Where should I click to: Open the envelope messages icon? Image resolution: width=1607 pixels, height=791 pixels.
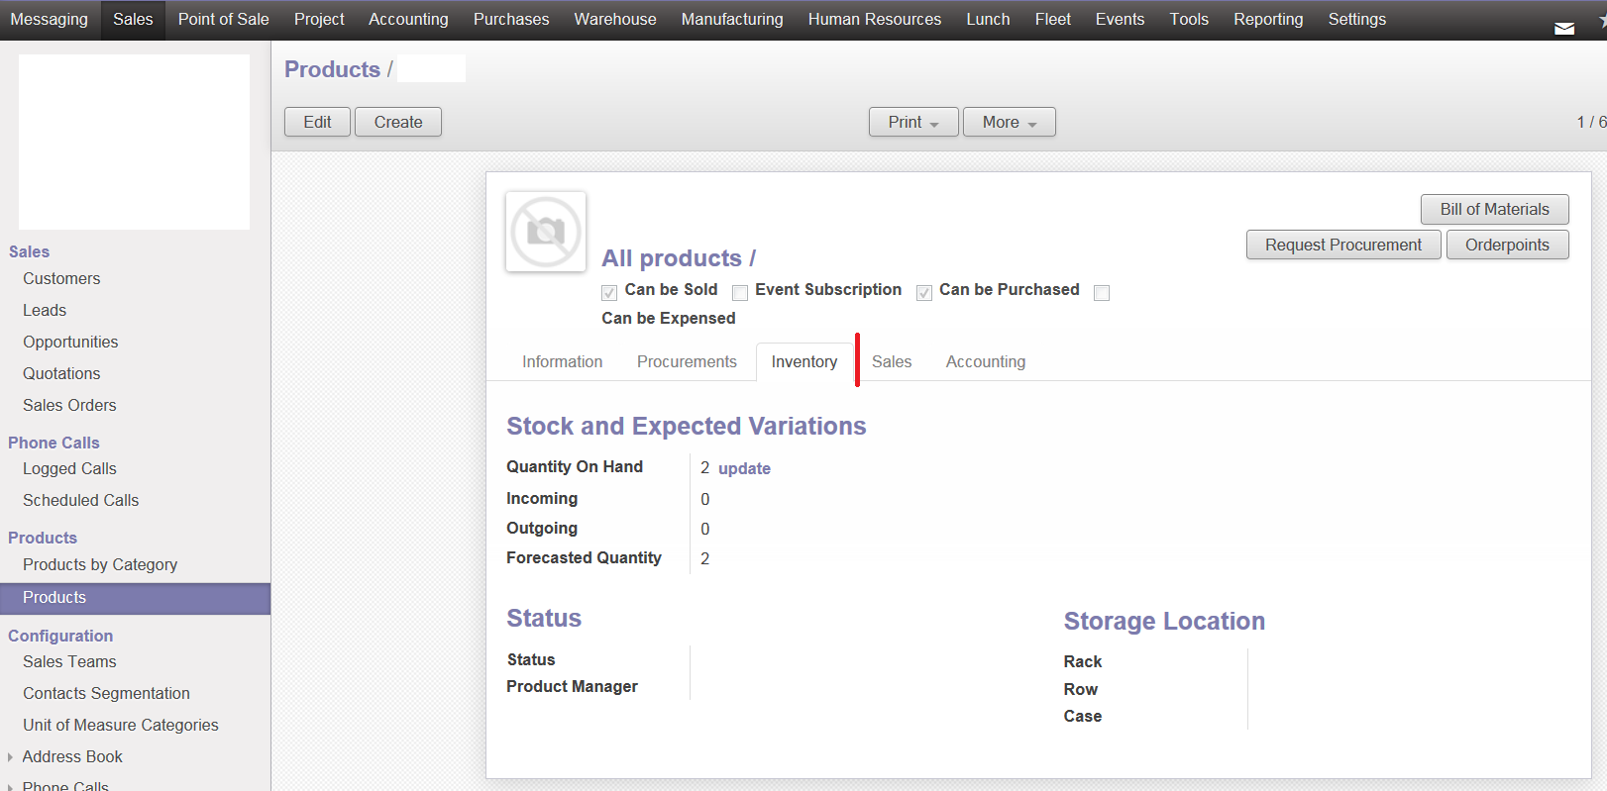coord(1564,29)
